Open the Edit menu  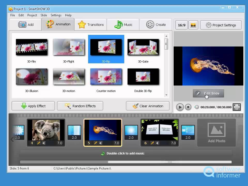pyautogui.click(x=21, y=15)
